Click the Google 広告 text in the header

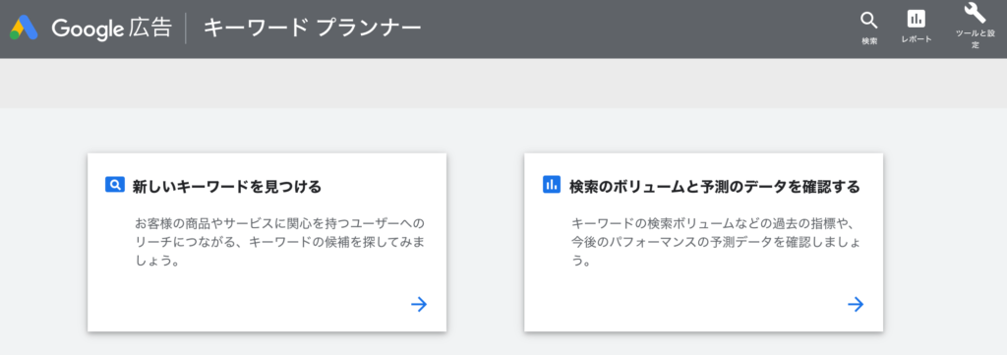112,29
